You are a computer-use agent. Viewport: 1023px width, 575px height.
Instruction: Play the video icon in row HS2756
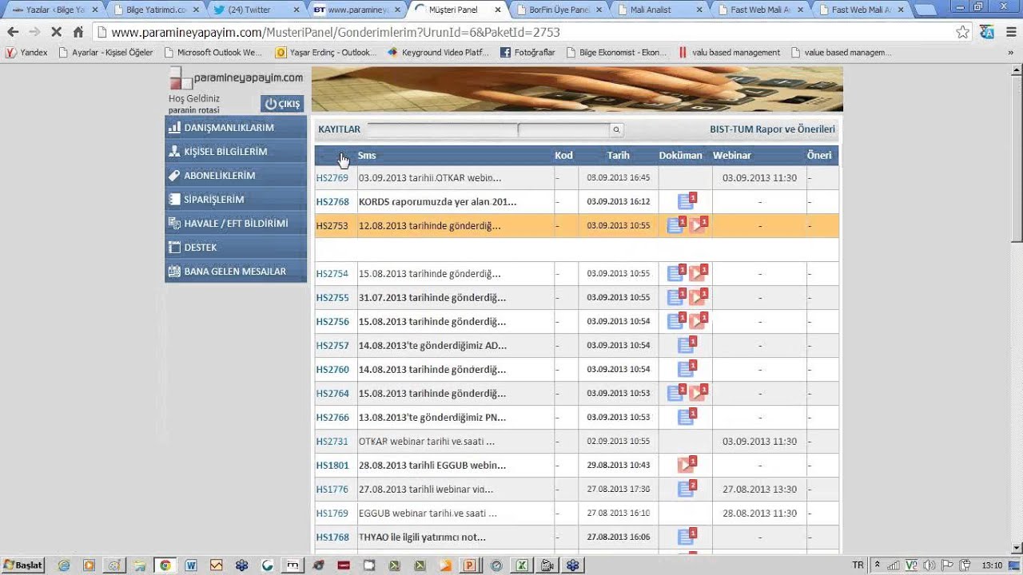pos(699,321)
